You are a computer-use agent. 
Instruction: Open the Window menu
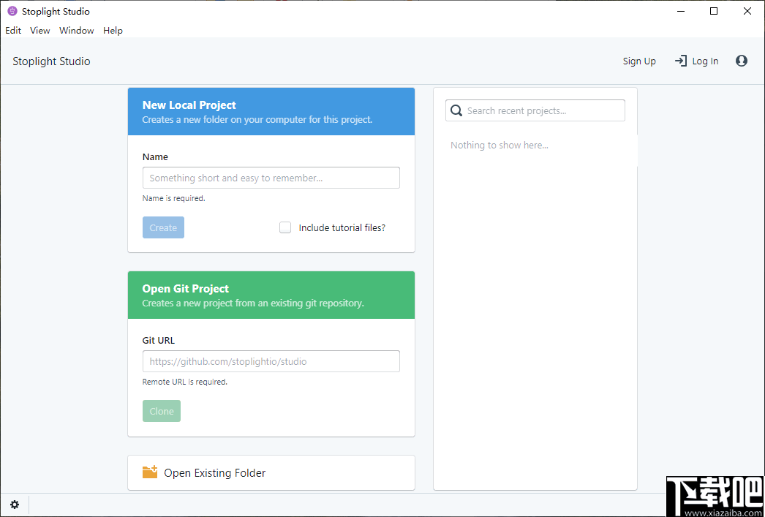[x=77, y=31]
